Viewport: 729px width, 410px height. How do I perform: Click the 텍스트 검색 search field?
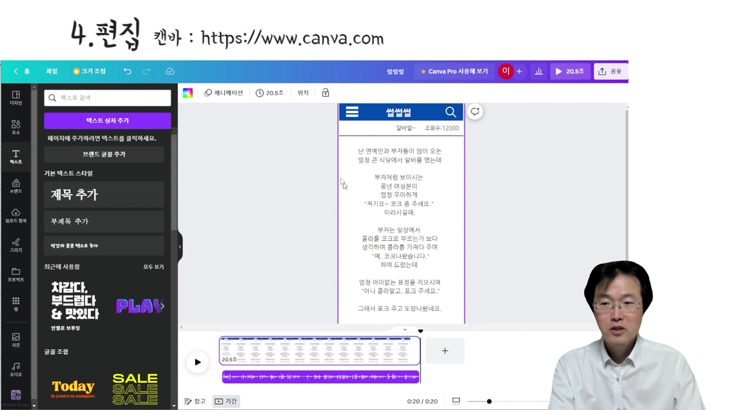[x=107, y=98]
